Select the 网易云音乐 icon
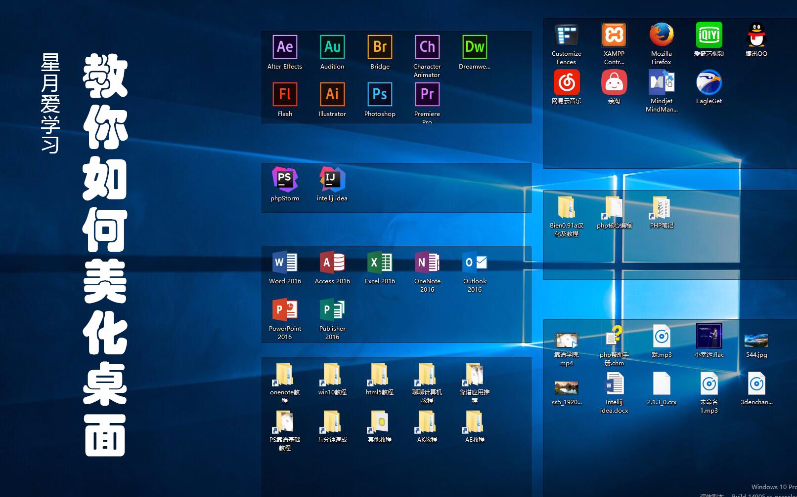 point(567,82)
